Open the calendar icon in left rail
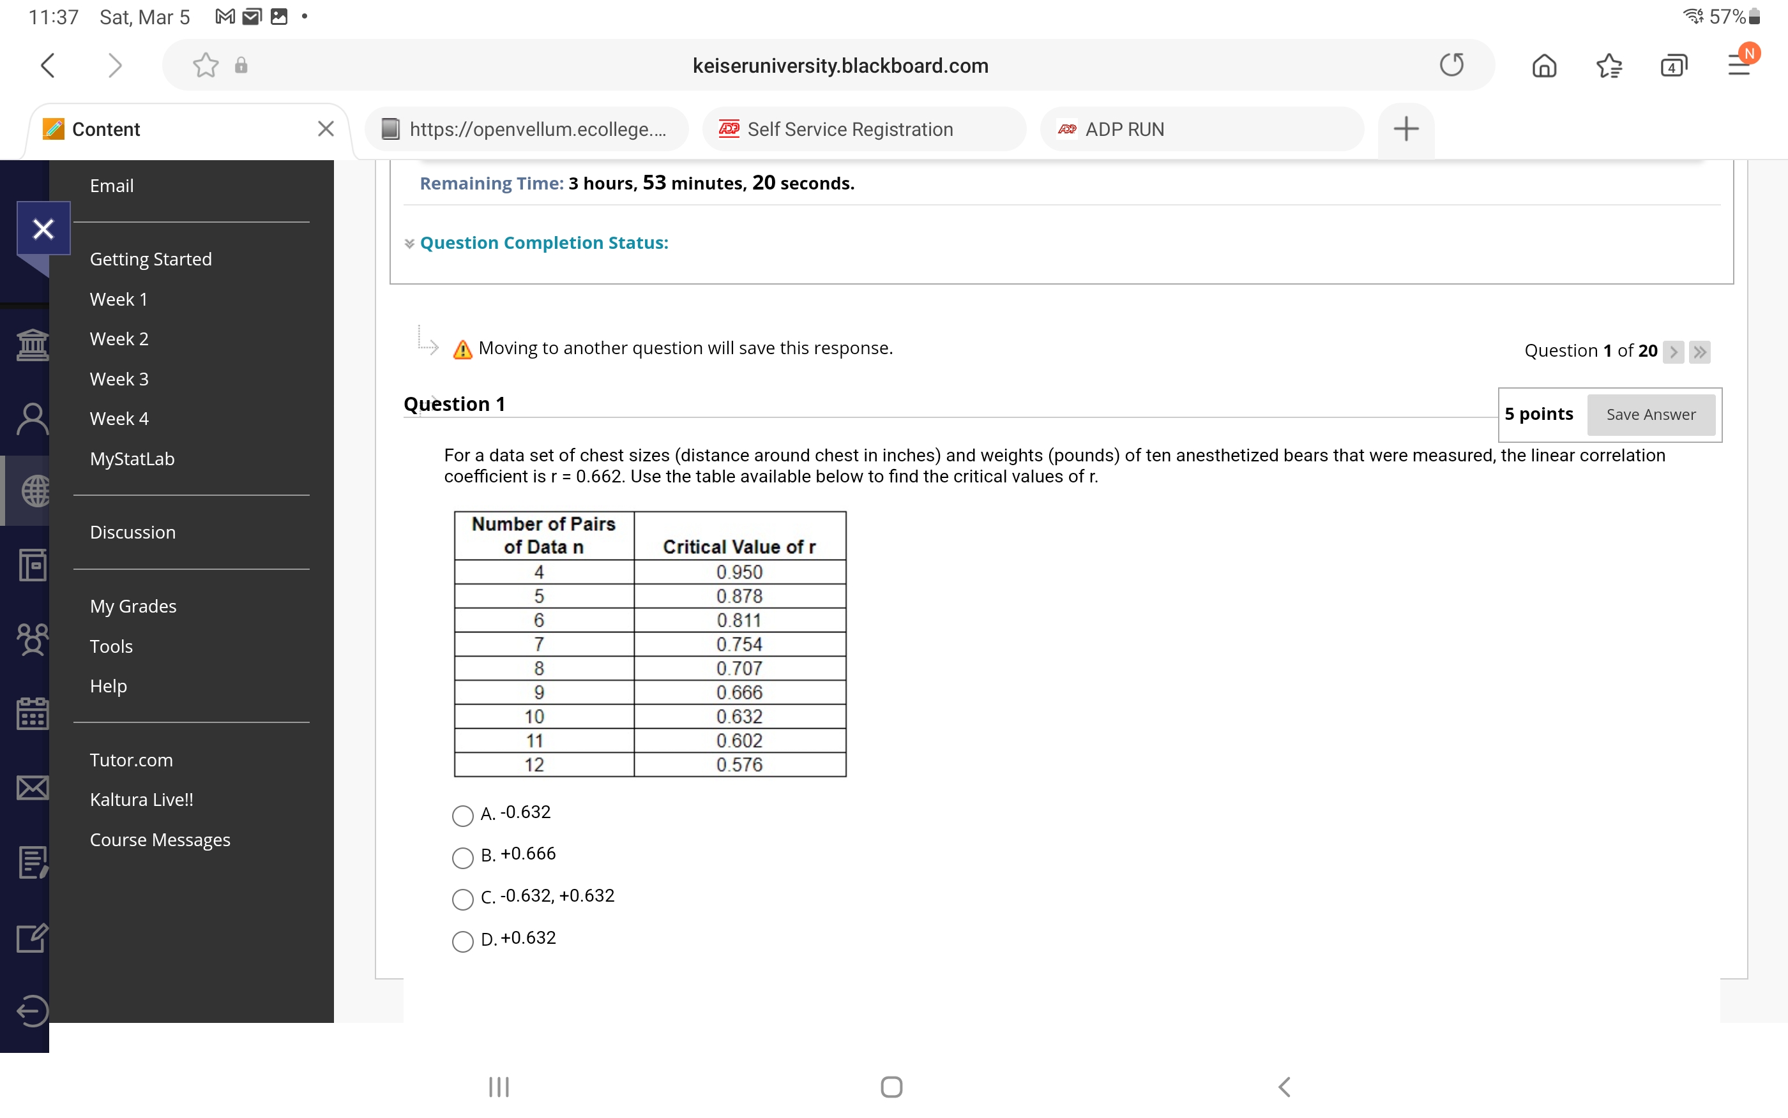The width and height of the screenshot is (1788, 1118). pos(32,713)
